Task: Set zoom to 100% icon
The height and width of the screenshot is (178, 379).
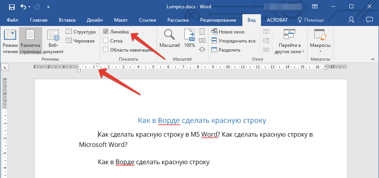Action: click(190, 35)
